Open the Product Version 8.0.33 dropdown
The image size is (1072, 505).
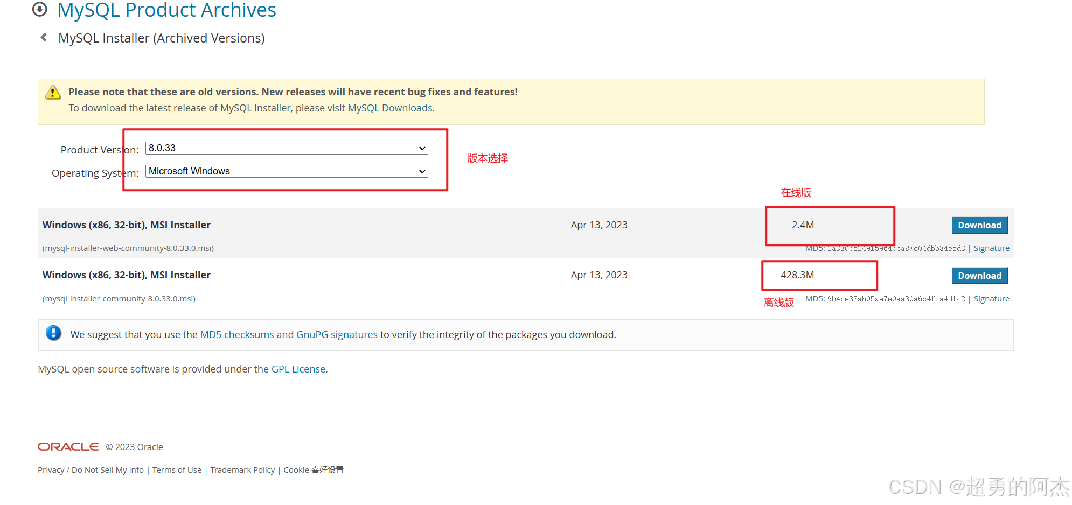click(x=287, y=148)
